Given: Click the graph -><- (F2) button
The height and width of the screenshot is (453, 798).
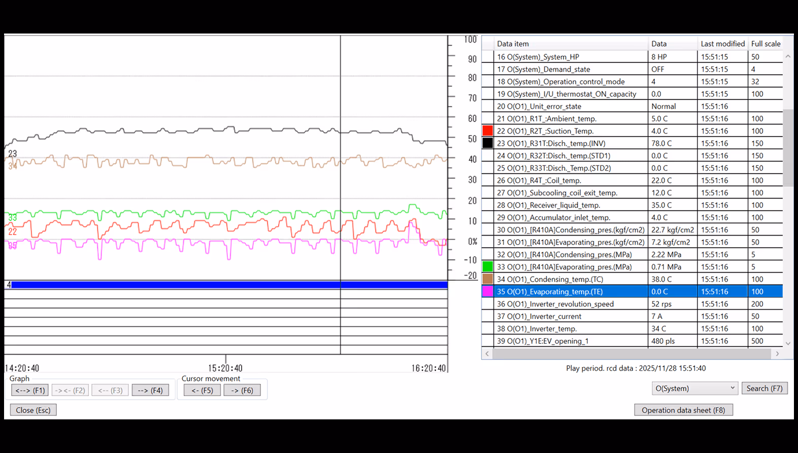Looking at the screenshot, I should pyautogui.click(x=70, y=391).
